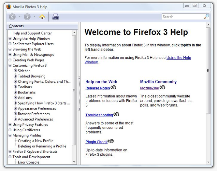Expand Firefox 3 Keyboard Shortcuts node

[x=10, y=151]
